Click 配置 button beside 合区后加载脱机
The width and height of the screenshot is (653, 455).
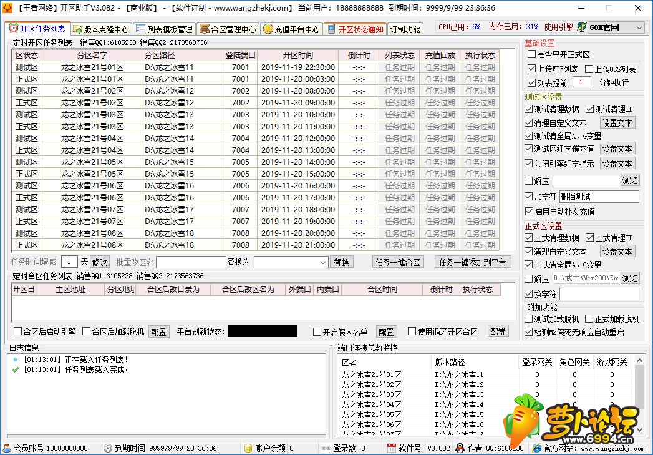pyautogui.click(x=158, y=331)
